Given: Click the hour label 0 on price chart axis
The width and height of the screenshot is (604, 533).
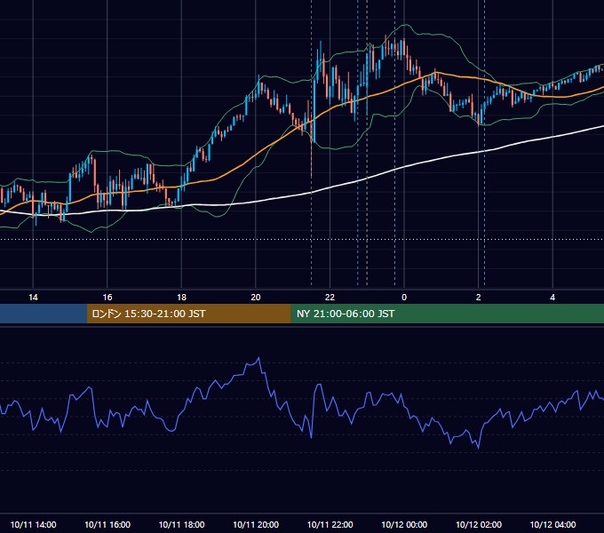Looking at the screenshot, I should pos(404,298).
